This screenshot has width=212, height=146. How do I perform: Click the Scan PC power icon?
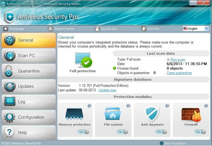coord(10,55)
